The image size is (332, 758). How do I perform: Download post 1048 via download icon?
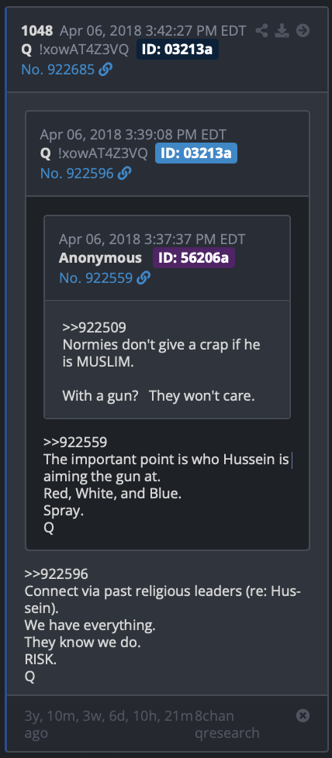(282, 31)
